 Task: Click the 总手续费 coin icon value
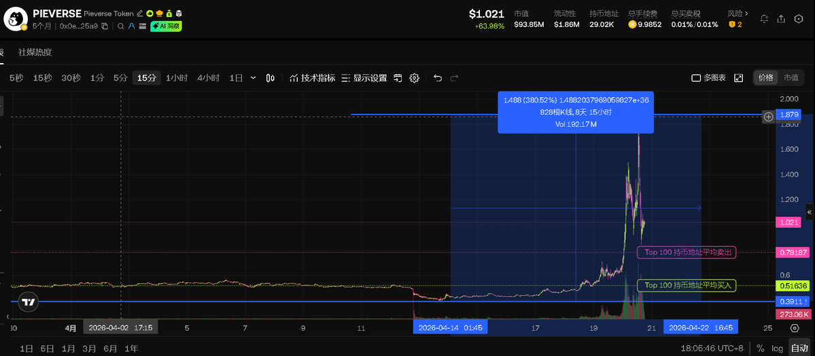644,24
